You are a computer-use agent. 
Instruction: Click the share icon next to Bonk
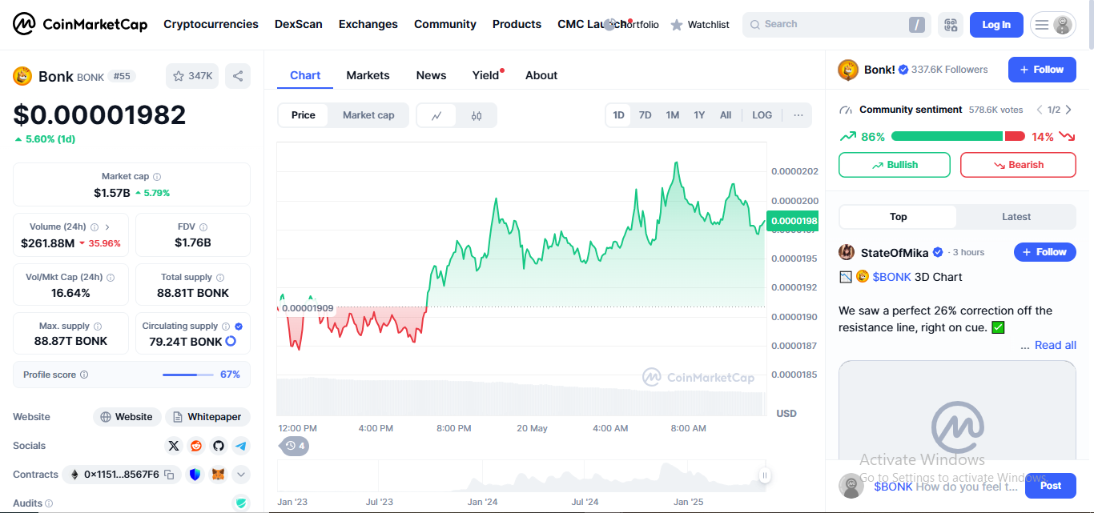click(238, 76)
